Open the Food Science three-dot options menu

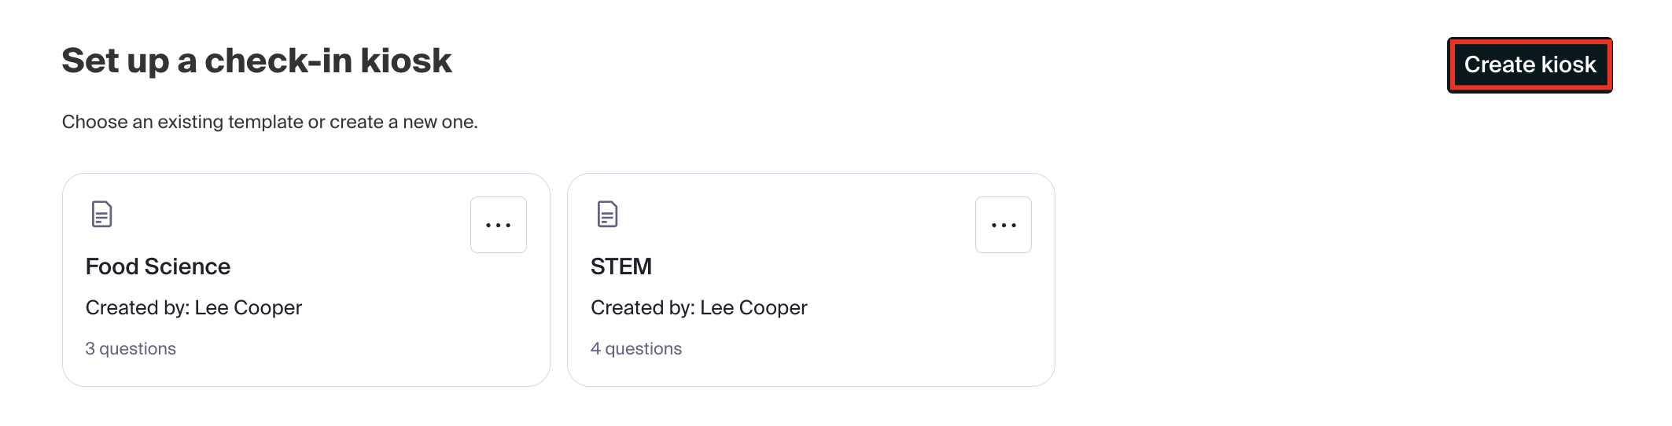tap(499, 225)
